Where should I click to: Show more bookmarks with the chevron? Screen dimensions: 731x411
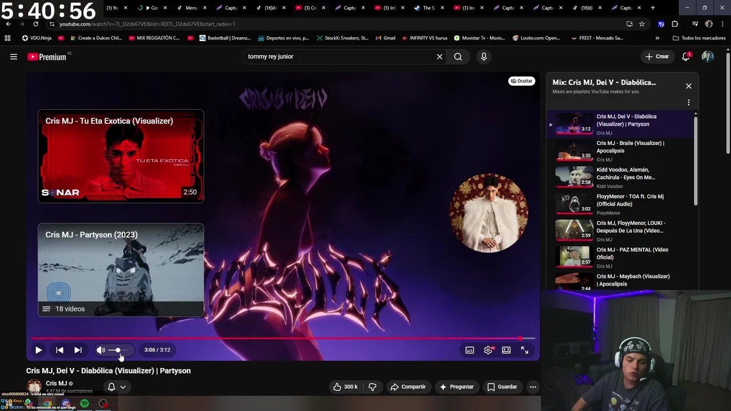click(657, 38)
